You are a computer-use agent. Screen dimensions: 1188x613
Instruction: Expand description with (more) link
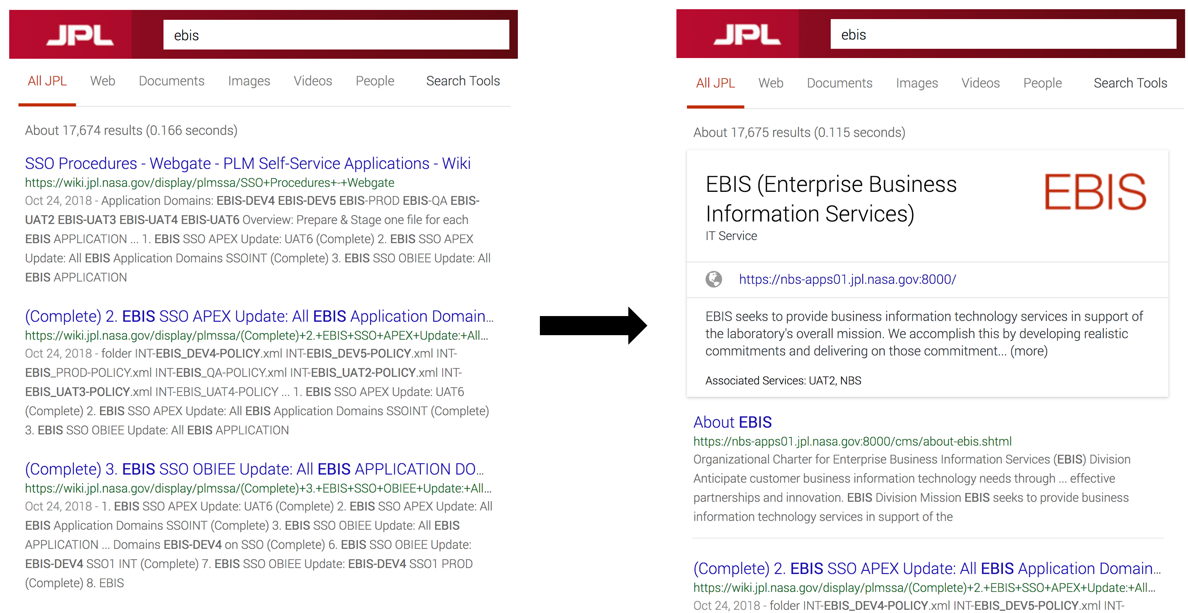[1029, 351]
